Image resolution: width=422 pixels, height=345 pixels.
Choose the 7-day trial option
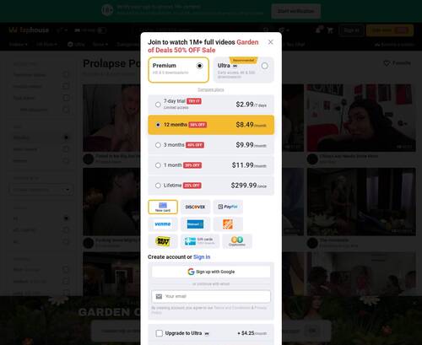(x=211, y=105)
